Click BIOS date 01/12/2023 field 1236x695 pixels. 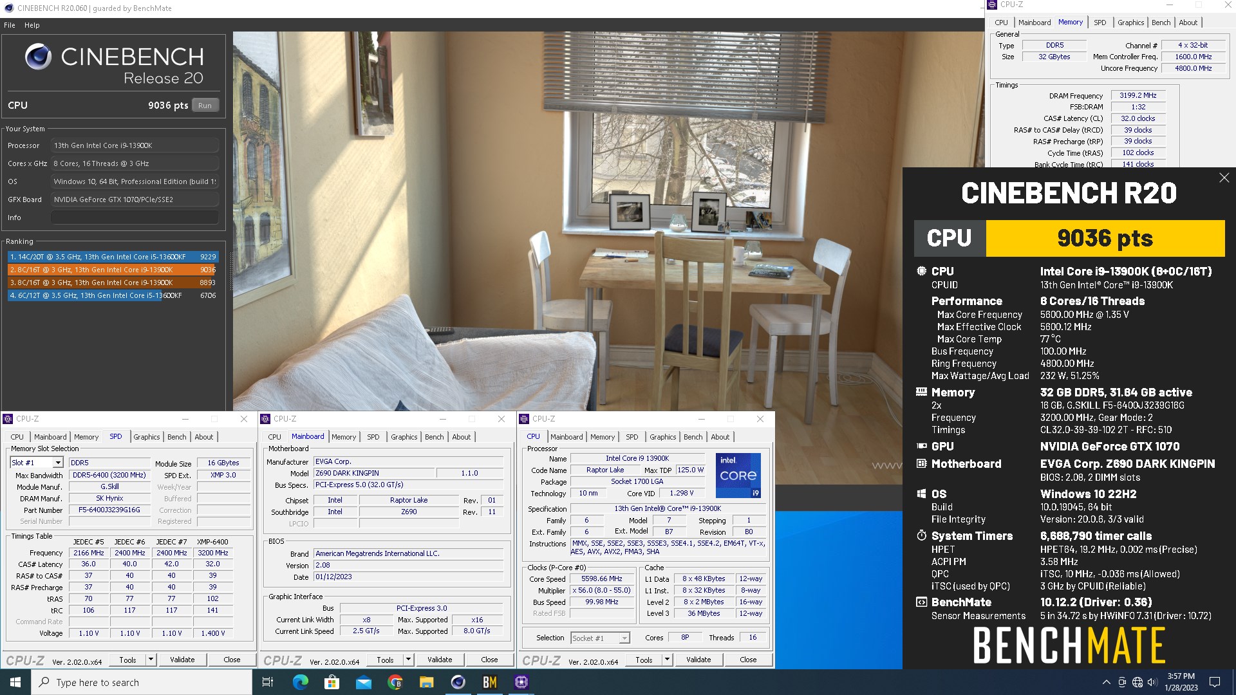408,577
